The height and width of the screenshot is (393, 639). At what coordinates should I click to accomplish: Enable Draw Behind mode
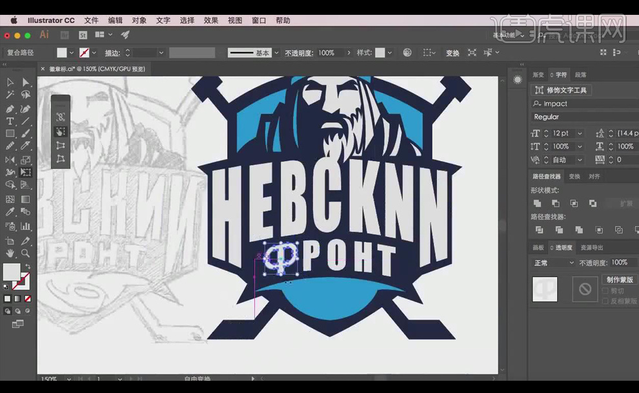(x=17, y=311)
